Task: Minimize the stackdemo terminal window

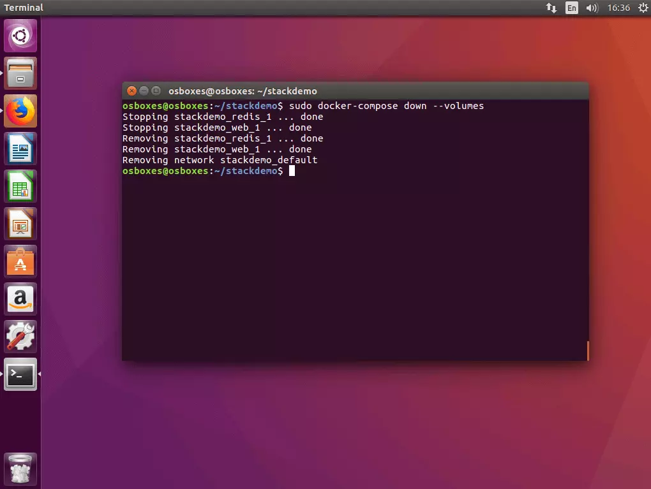Action: pyautogui.click(x=144, y=91)
